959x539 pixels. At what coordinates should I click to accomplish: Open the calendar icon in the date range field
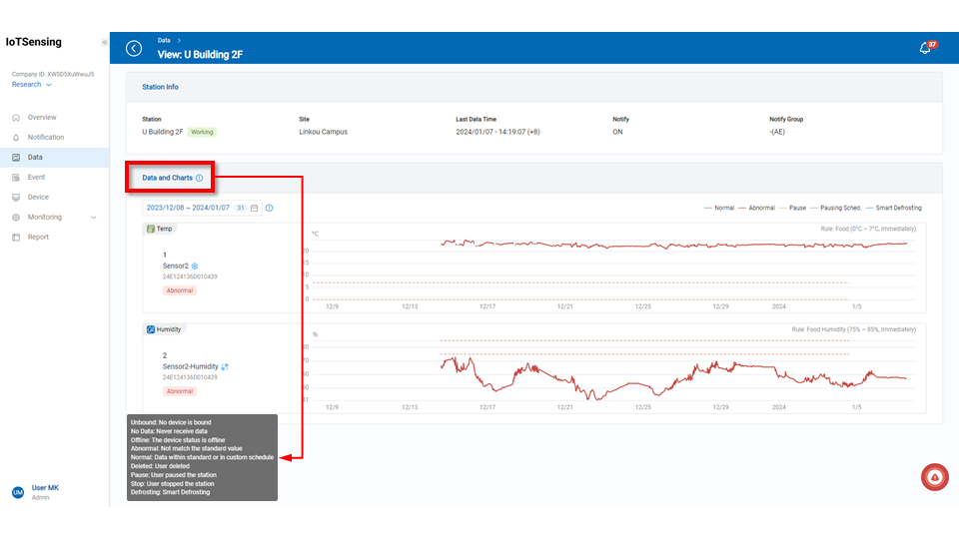[x=255, y=208]
